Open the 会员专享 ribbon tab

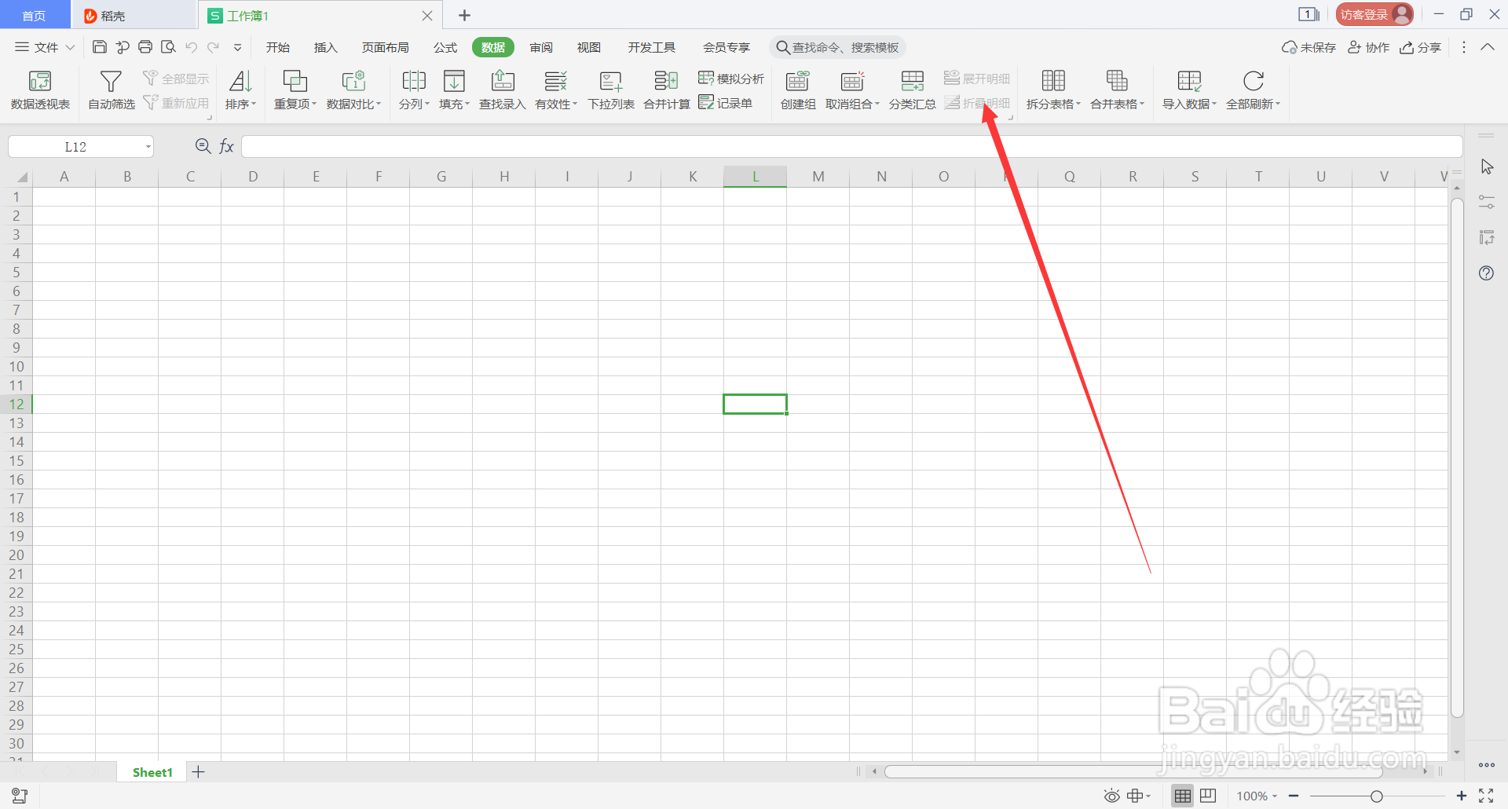[727, 47]
